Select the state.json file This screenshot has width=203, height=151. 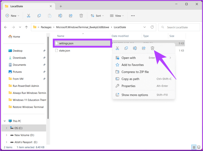[x=64, y=51]
